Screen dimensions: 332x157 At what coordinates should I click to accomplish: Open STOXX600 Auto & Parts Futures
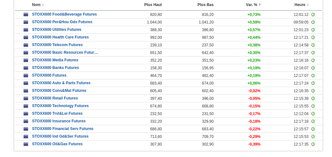coord(61,83)
